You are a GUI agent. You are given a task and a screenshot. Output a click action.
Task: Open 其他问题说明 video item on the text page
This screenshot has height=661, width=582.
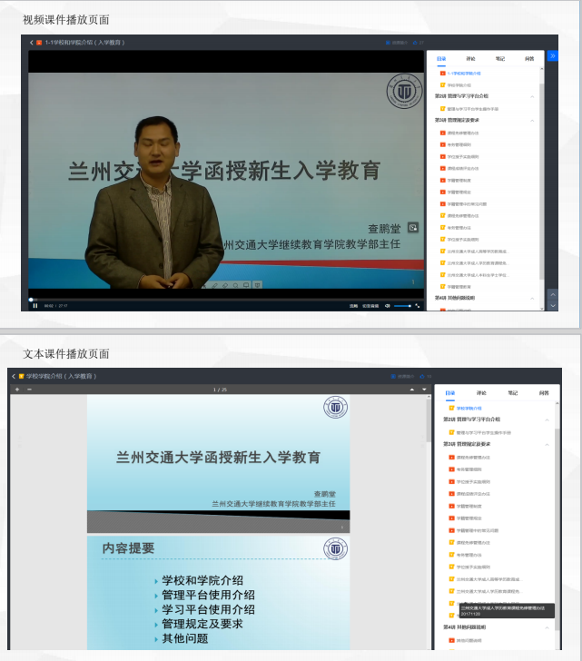pos(469,640)
